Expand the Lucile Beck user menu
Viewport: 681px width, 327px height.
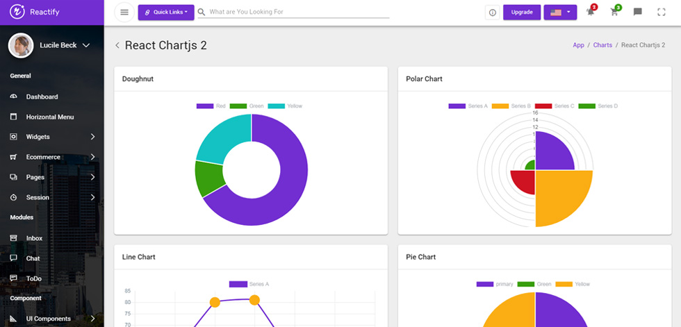86,45
